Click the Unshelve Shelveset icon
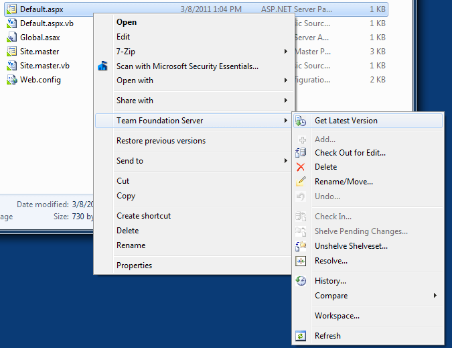This screenshot has height=348, width=452. 301,246
